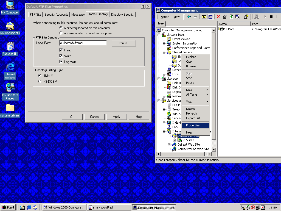Click the Up one level folder toolbar icon
Screen dimensions: 281x211
point(204,17)
